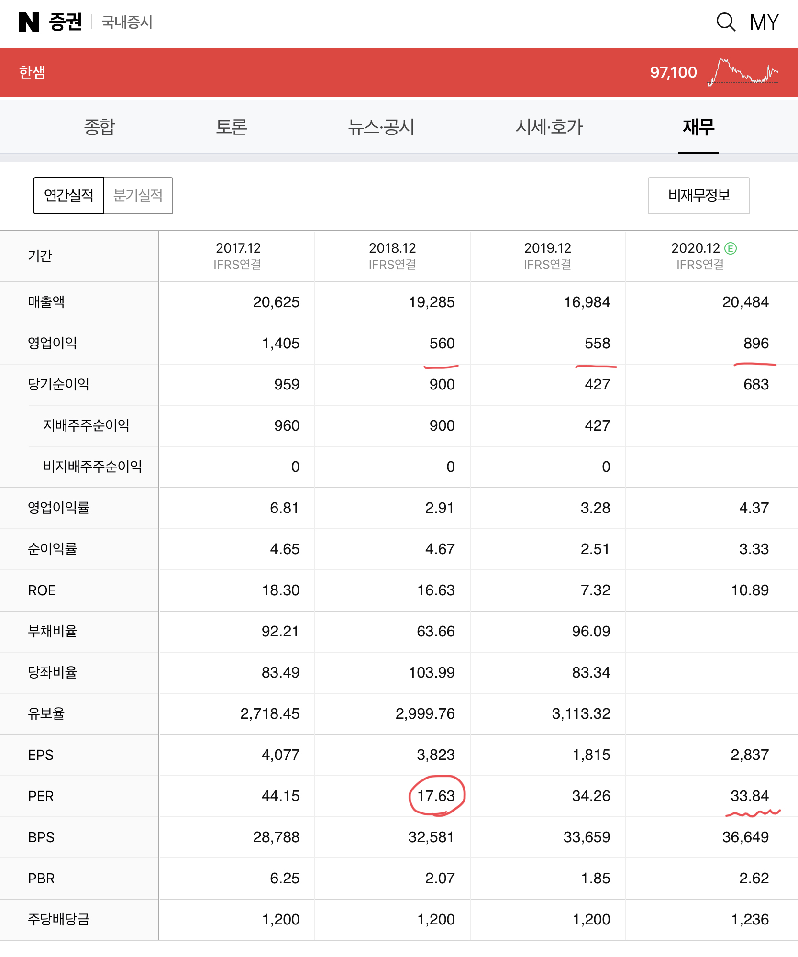This screenshot has height=957, width=798.
Task: Tap the 2018.12 column header
Action: pos(392,256)
